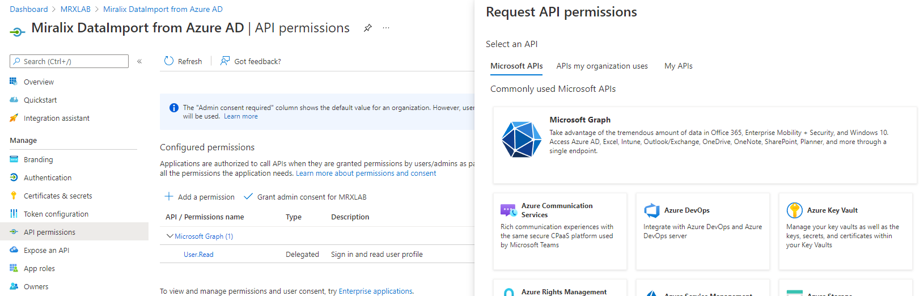Image resolution: width=924 pixels, height=296 pixels.
Task: Switch to Microsoft APIs tab
Action: pos(516,66)
